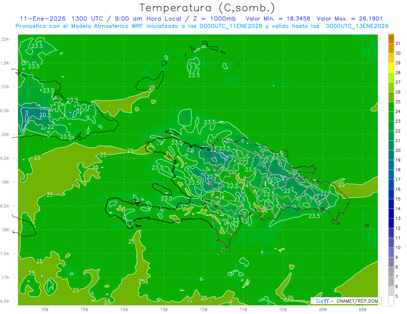The image size is (407, 314).
Task: Click the "71W" longitude label
Action: pyautogui.click(x=243, y=310)
